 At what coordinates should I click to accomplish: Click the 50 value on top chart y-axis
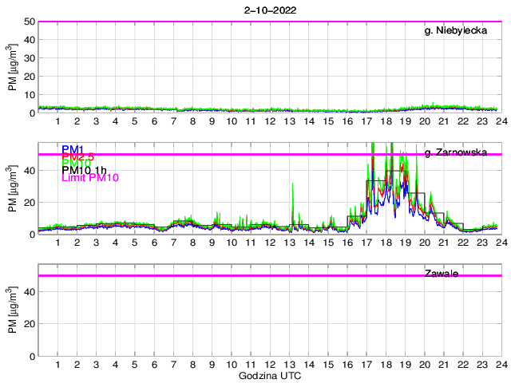[x=30, y=22]
